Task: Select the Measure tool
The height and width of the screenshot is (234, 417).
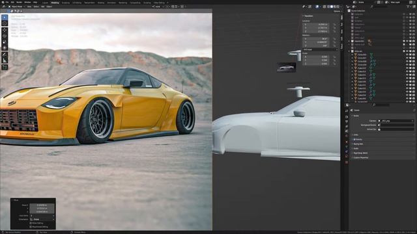Action: (x=5, y=60)
